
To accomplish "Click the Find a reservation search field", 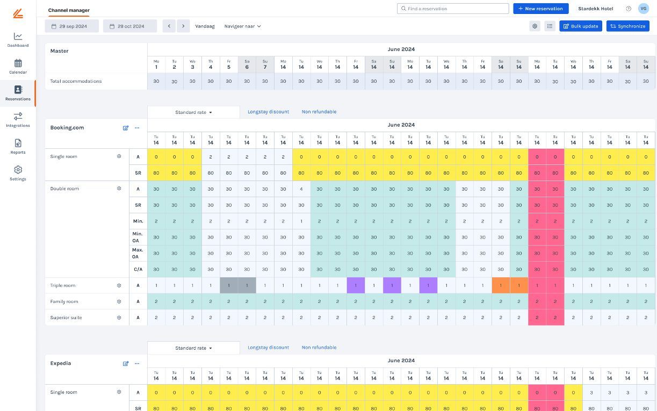I will 453,9.
